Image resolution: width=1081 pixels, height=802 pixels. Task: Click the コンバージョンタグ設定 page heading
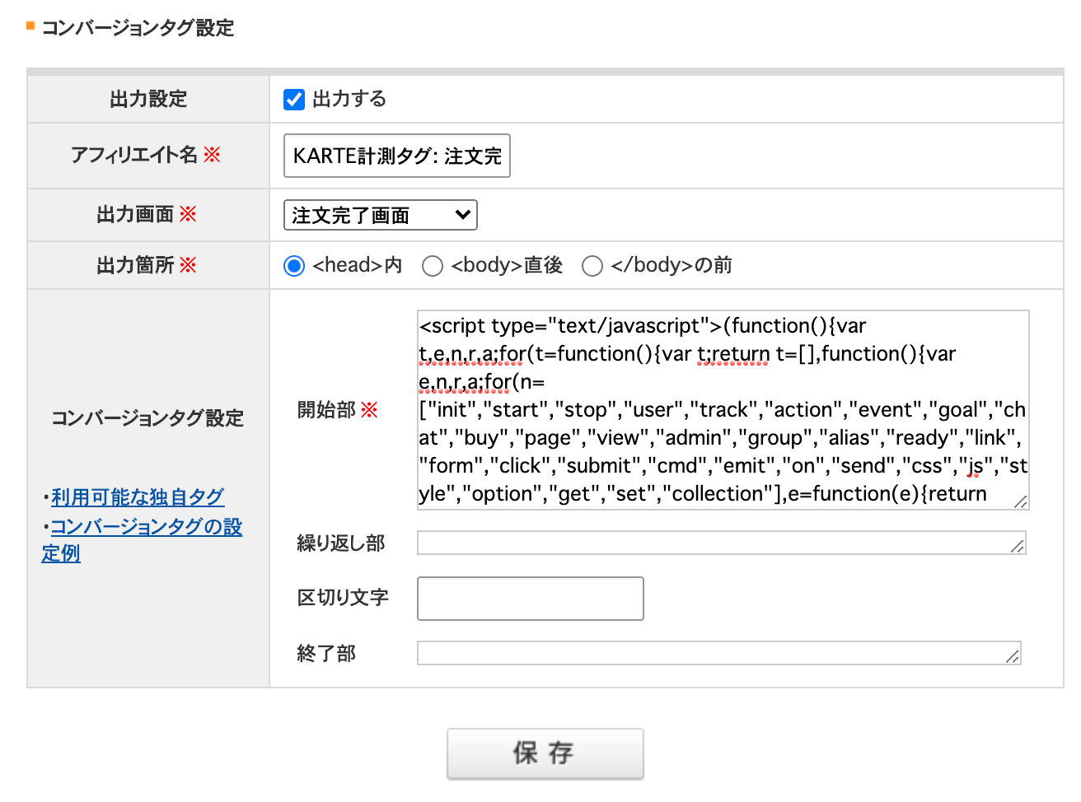point(138,28)
